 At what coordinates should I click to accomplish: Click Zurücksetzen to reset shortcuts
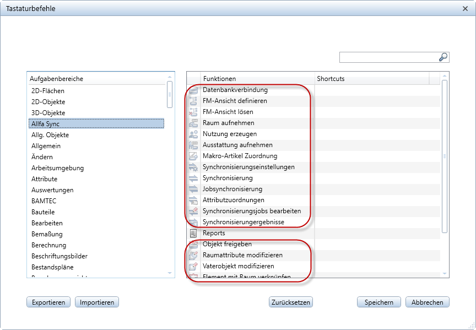pyautogui.click(x=291, y=302)
